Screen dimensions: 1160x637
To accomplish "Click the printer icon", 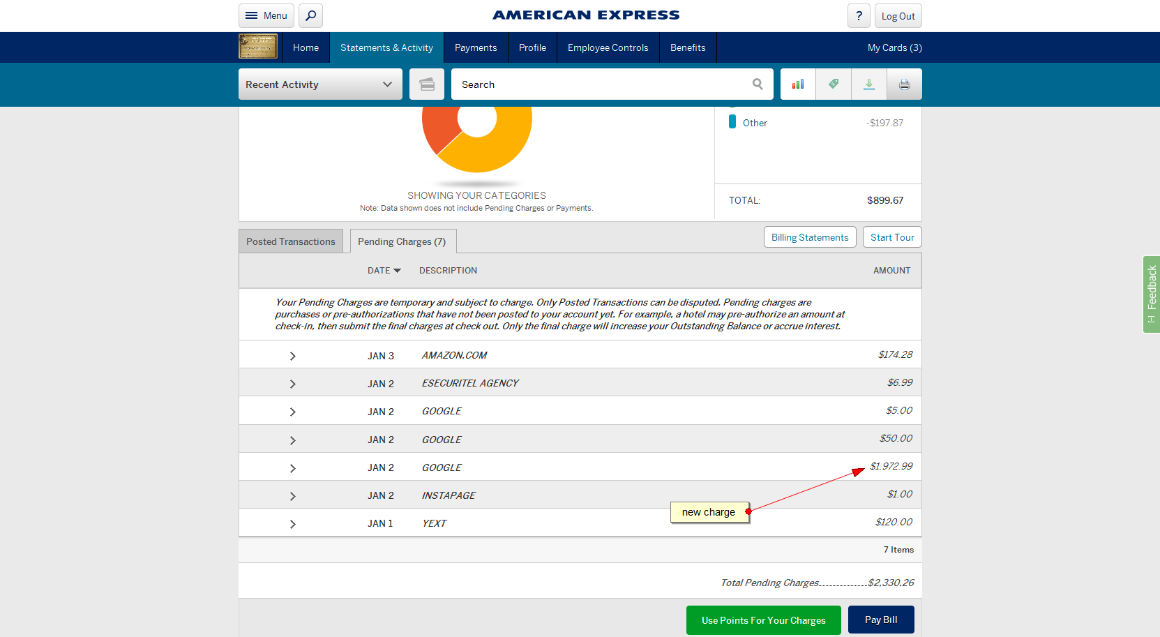I will point(905,84).
